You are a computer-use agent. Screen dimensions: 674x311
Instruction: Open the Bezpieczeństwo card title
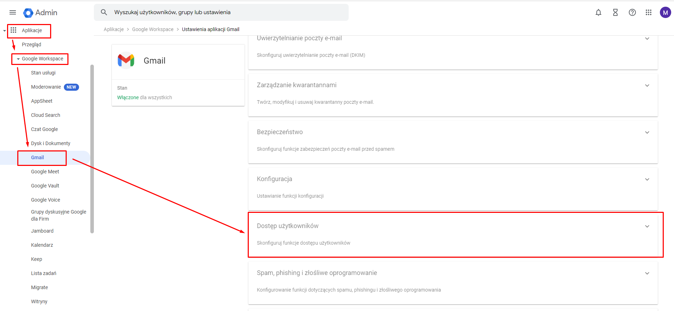click(280, 132)
